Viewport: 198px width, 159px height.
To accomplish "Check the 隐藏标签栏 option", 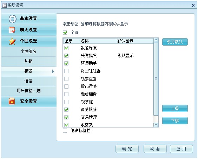I will pos(65,131).
